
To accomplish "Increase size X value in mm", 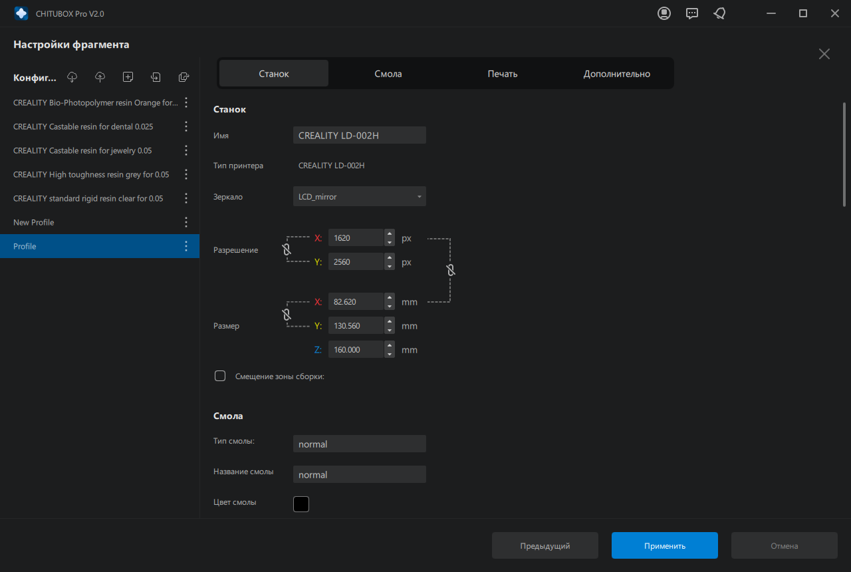I will tap(390, 297).
